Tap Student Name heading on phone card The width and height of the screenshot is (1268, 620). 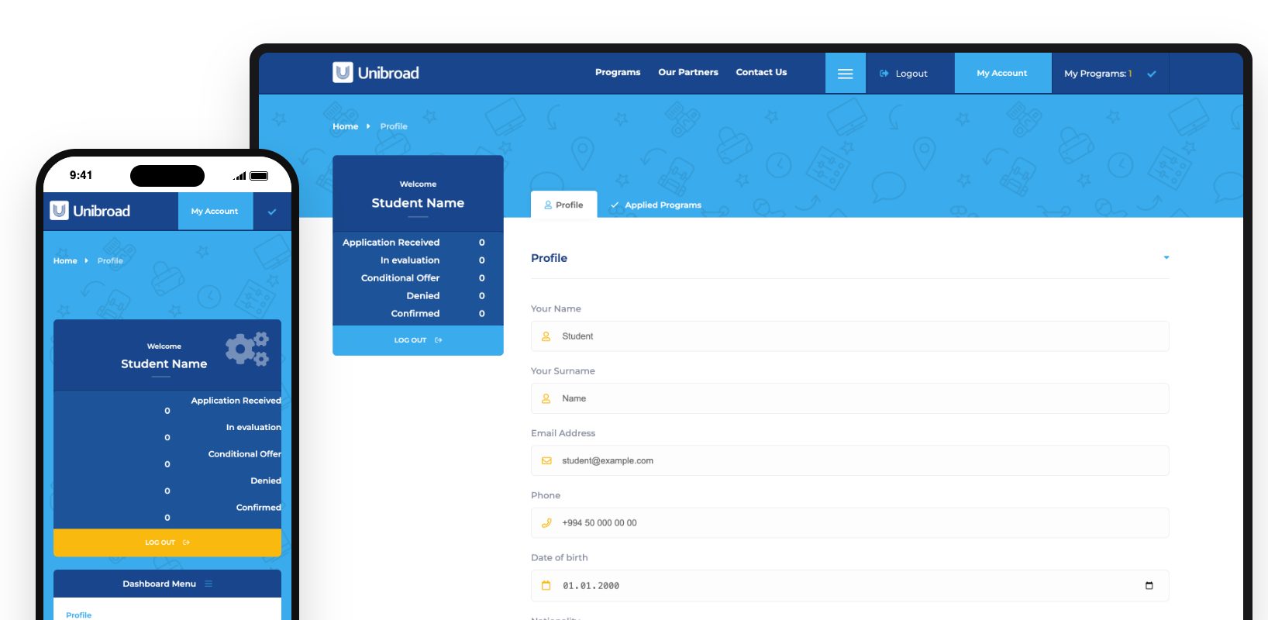click(x=164, y=364)
